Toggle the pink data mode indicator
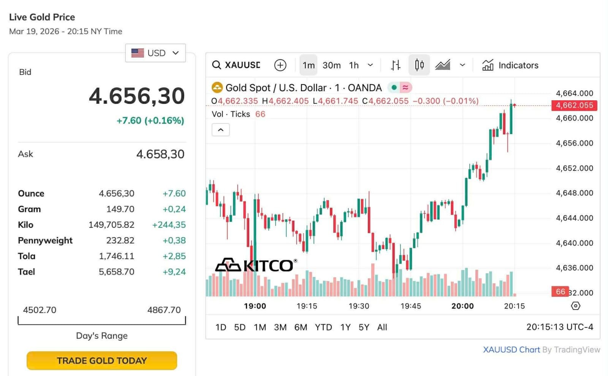 click(405, 88)
